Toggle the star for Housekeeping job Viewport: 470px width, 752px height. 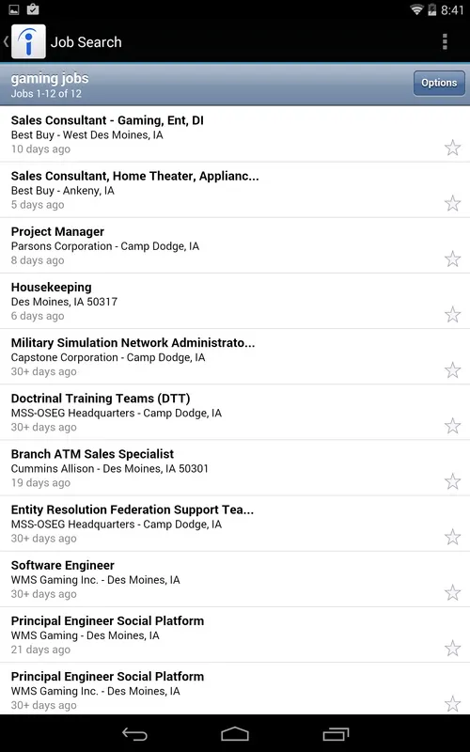[x=452, y=315]
